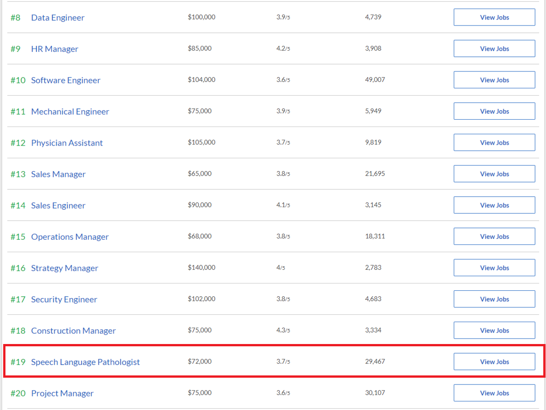
Task: Click View Jobs for Data Engineer
Action: coord(494,17)
